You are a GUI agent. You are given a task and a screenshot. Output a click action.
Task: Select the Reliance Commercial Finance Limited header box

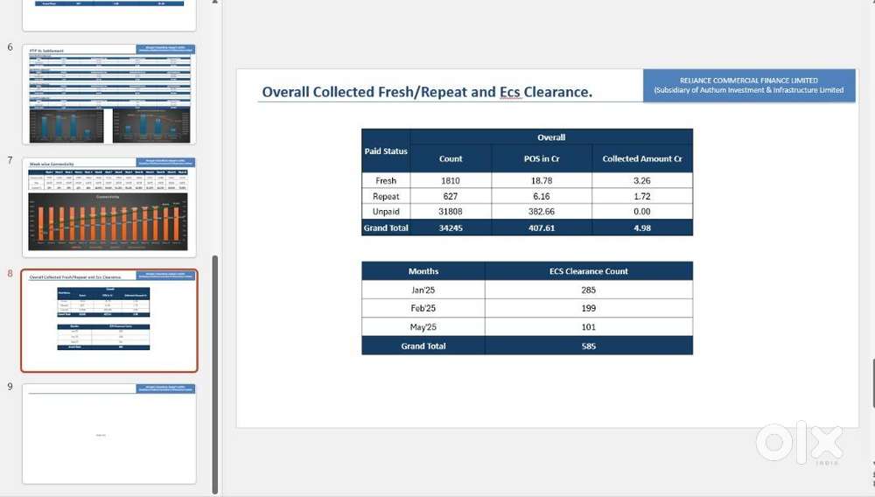(x=749, y=85)
